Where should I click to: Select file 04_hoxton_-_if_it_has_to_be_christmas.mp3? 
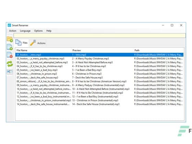39,66
